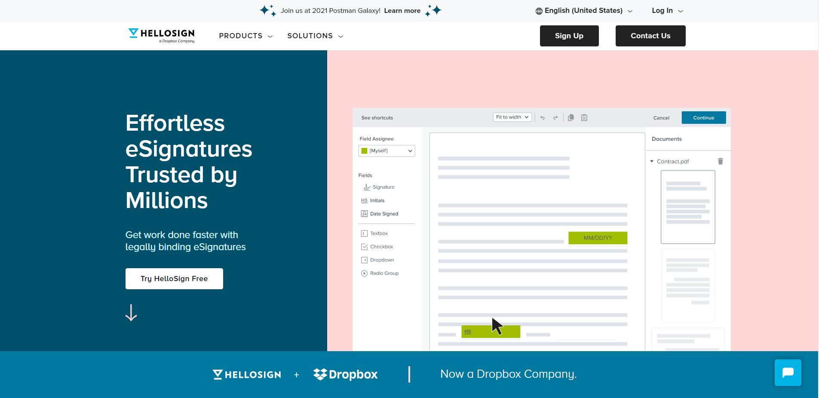Expand the Log In dropdown
The height and width of the screenshot is (398, 819).
667,11
